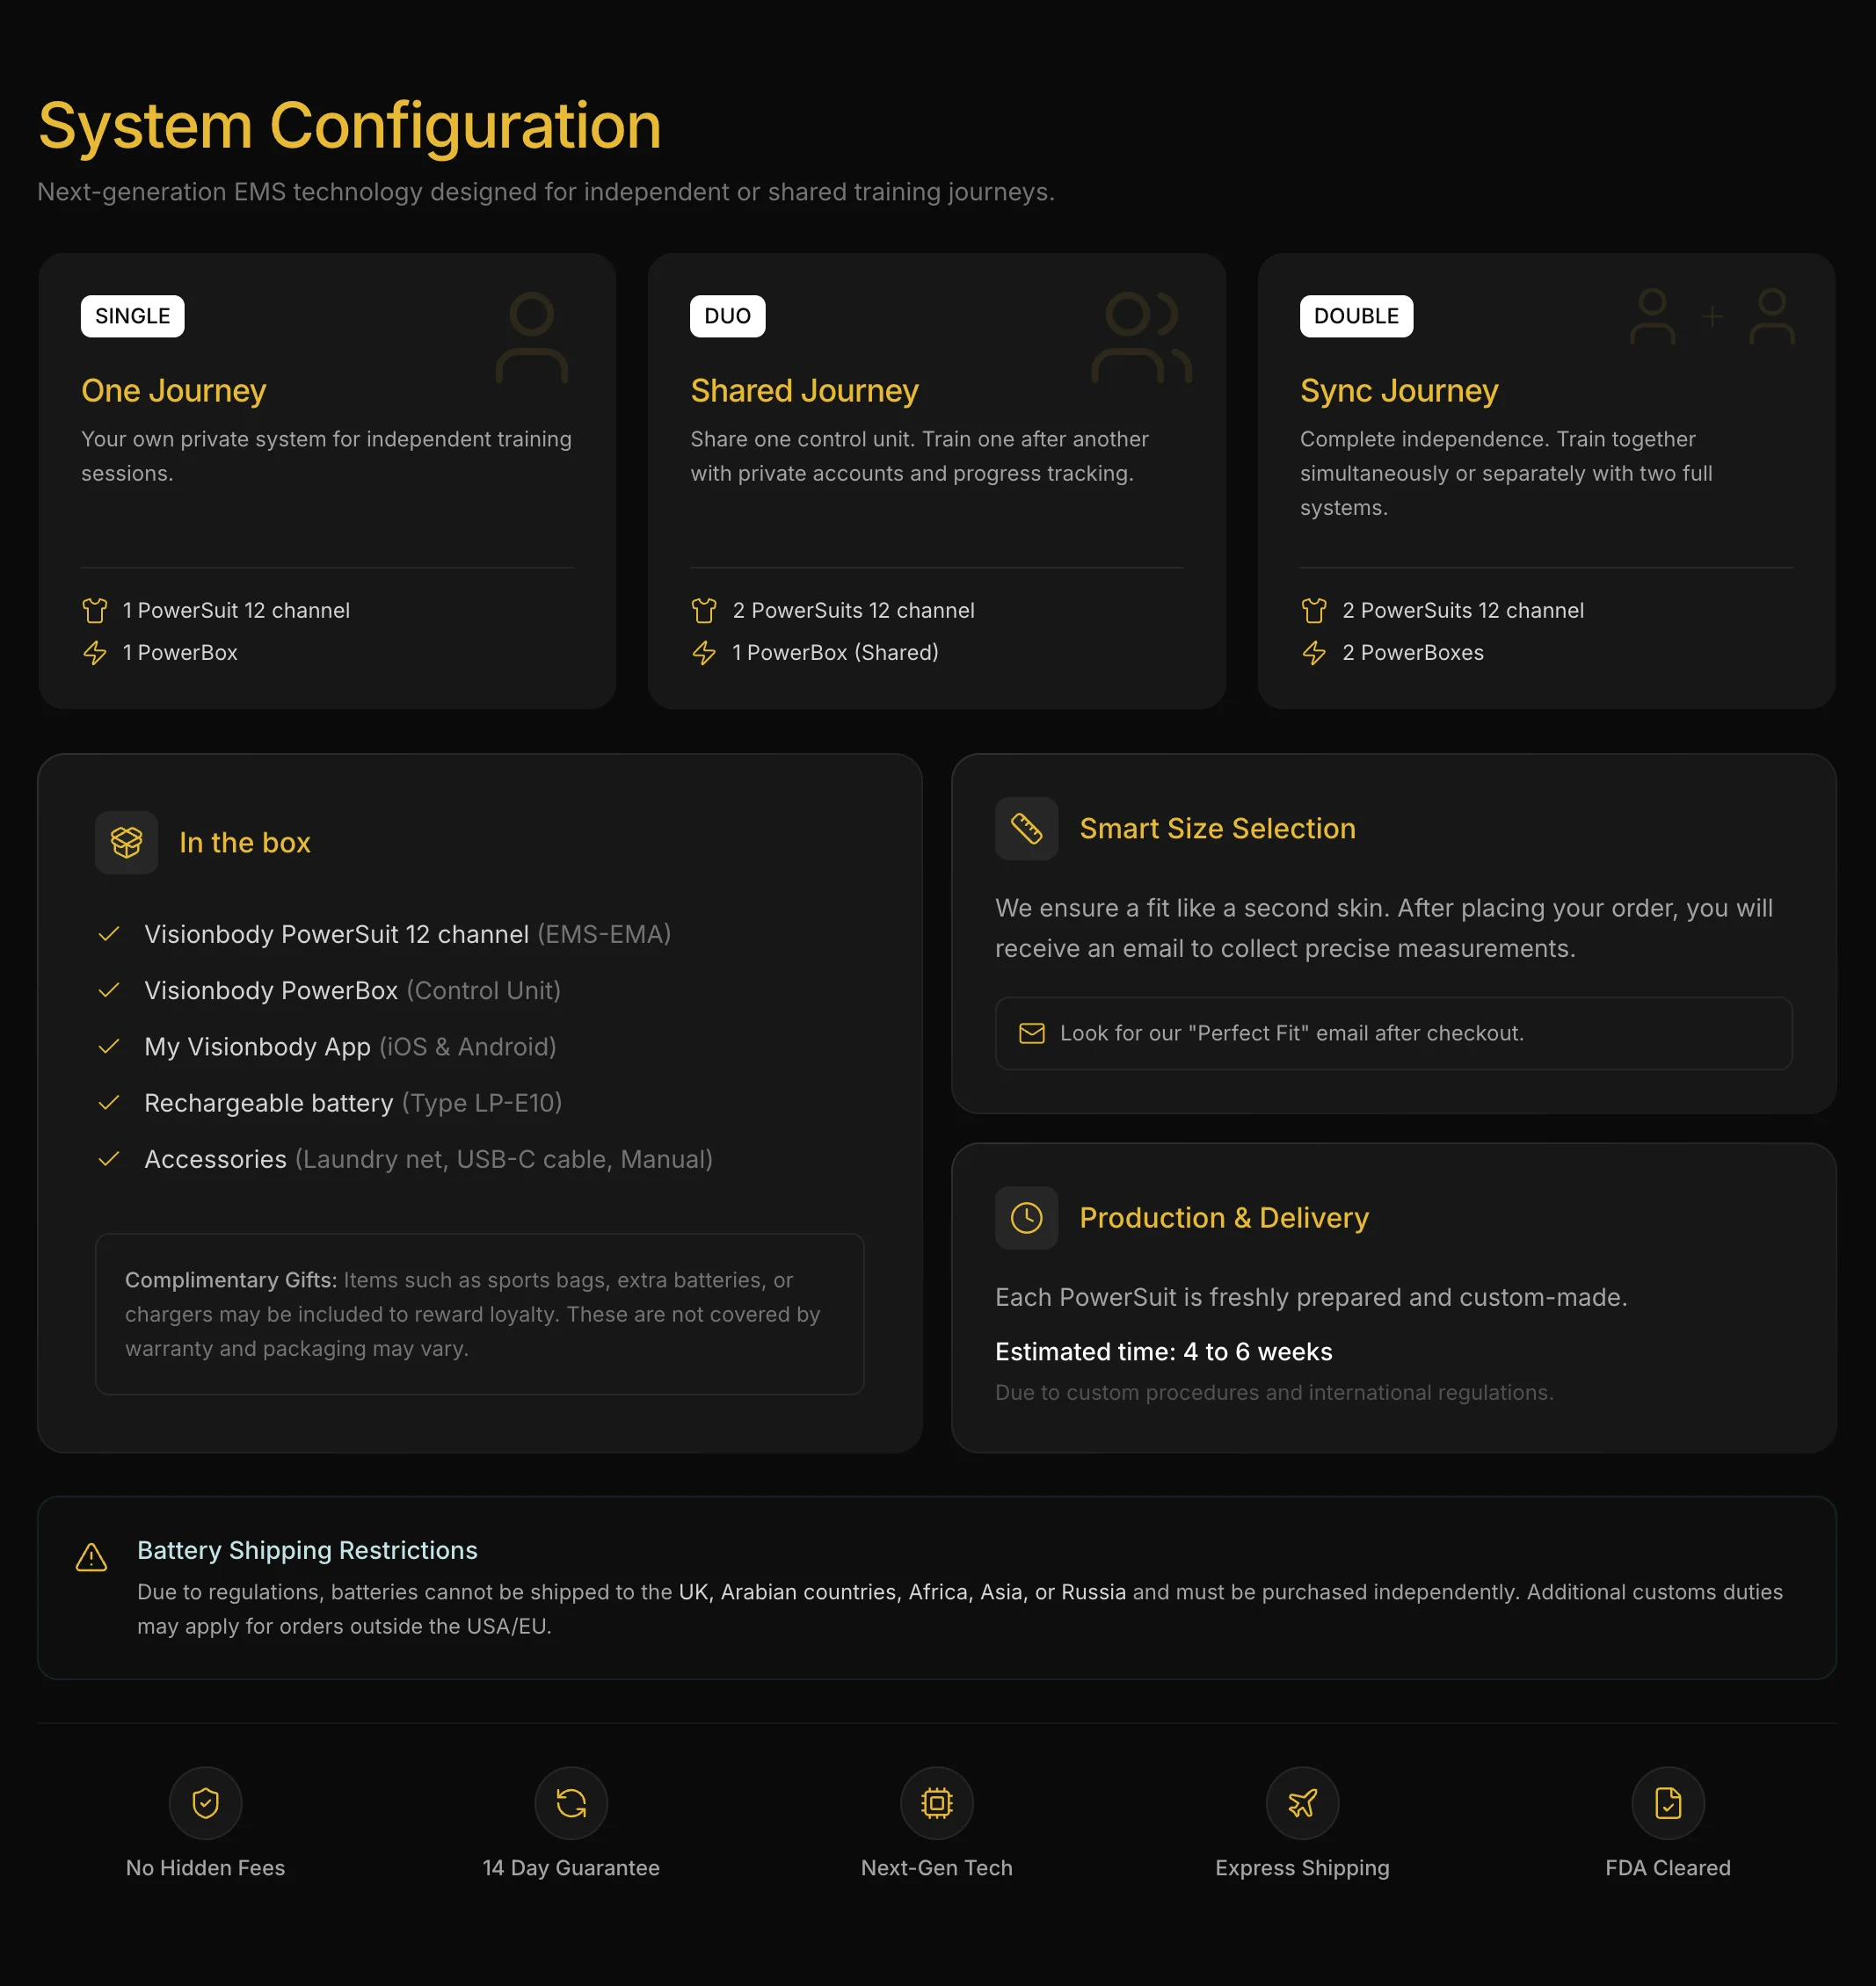The height and width of the screenshot is (1986, 1876).
Task: Click the warning triangle in Battery Shipping Restrictions
Action: (x=91, y=1556)
